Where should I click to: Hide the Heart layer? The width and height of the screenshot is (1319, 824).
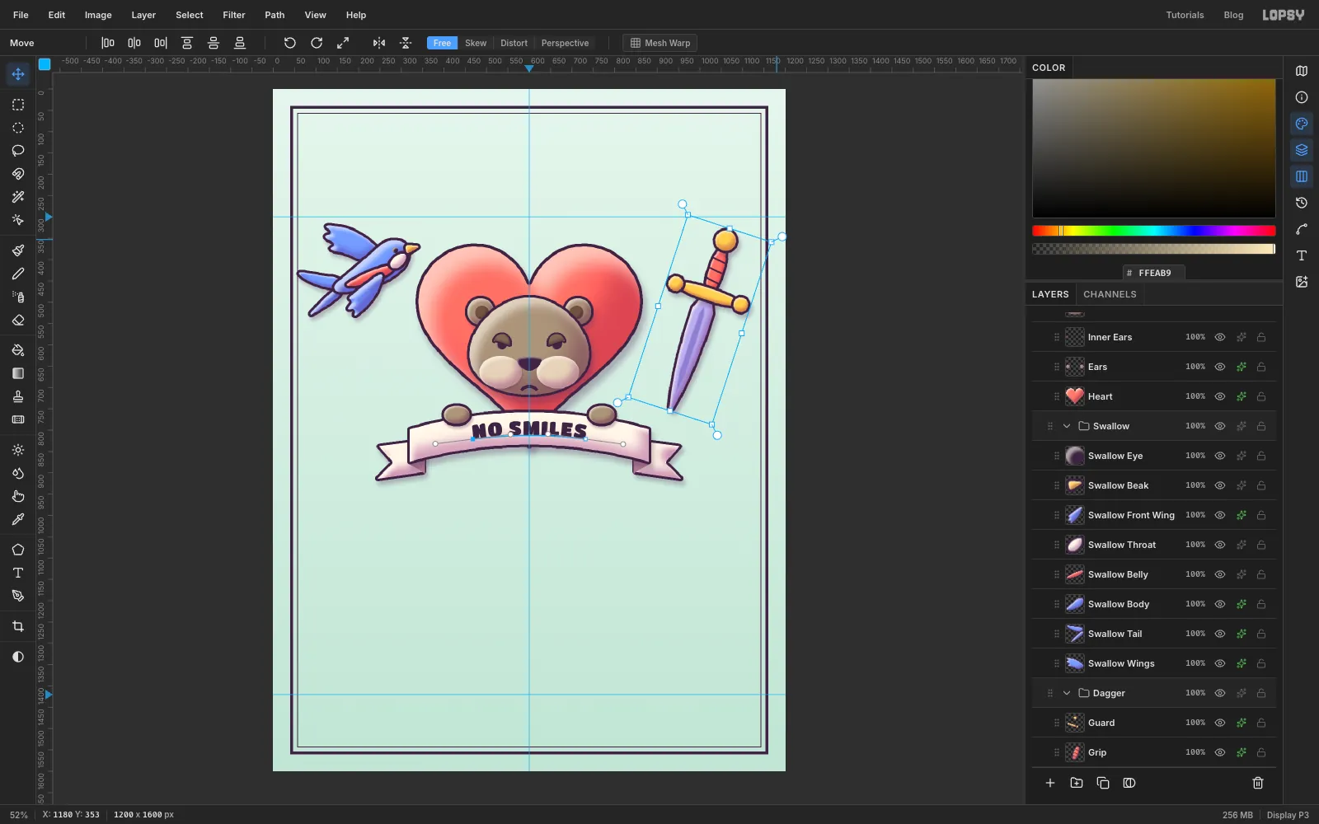[1220, 396]
